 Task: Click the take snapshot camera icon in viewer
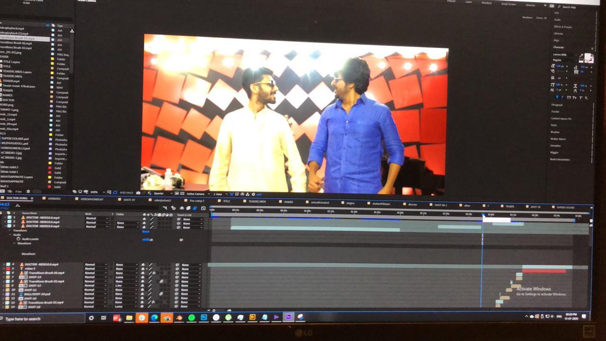point(138,192)
